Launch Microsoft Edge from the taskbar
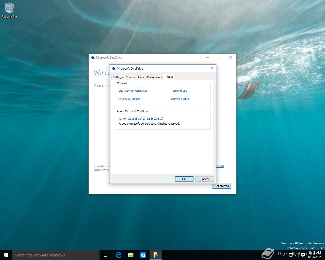 point(118,255)
